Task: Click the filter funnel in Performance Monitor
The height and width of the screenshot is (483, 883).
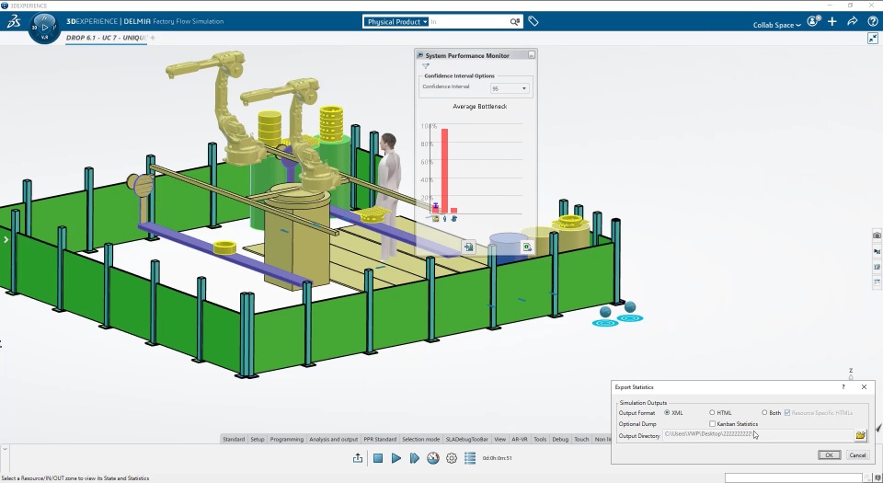Action: (426, 66)
